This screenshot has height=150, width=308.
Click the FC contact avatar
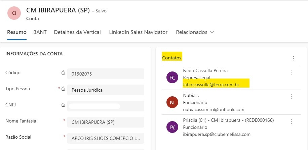172,78
